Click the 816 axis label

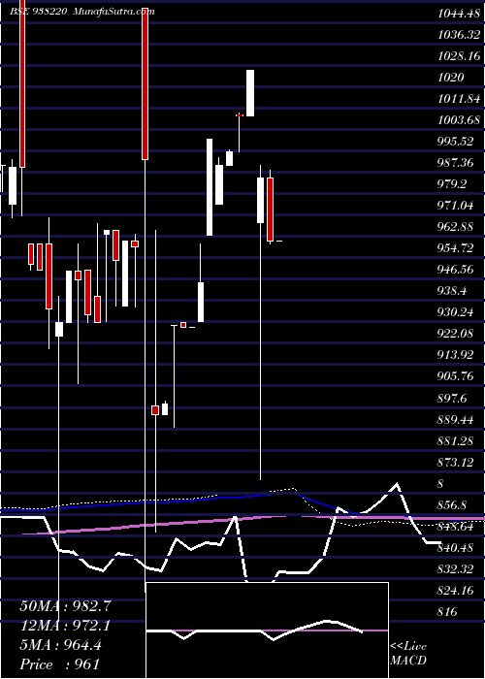(448, 612)
